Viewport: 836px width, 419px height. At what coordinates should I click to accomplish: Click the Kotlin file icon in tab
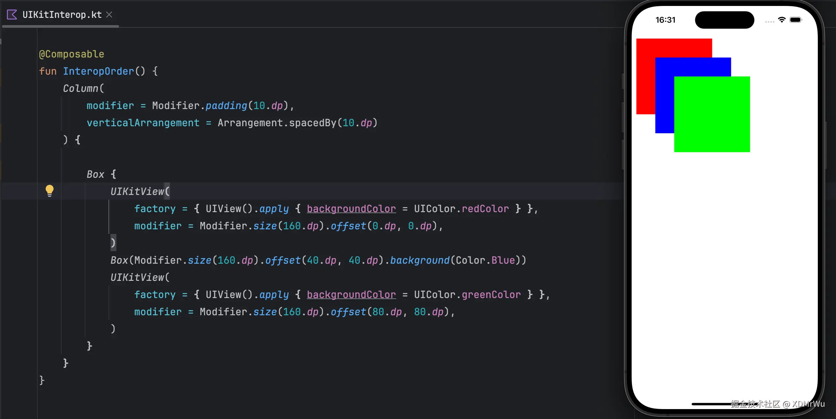coord(12,15)
